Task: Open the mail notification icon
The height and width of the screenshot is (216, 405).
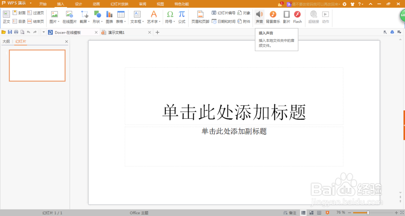Action: tap(281, 4)
